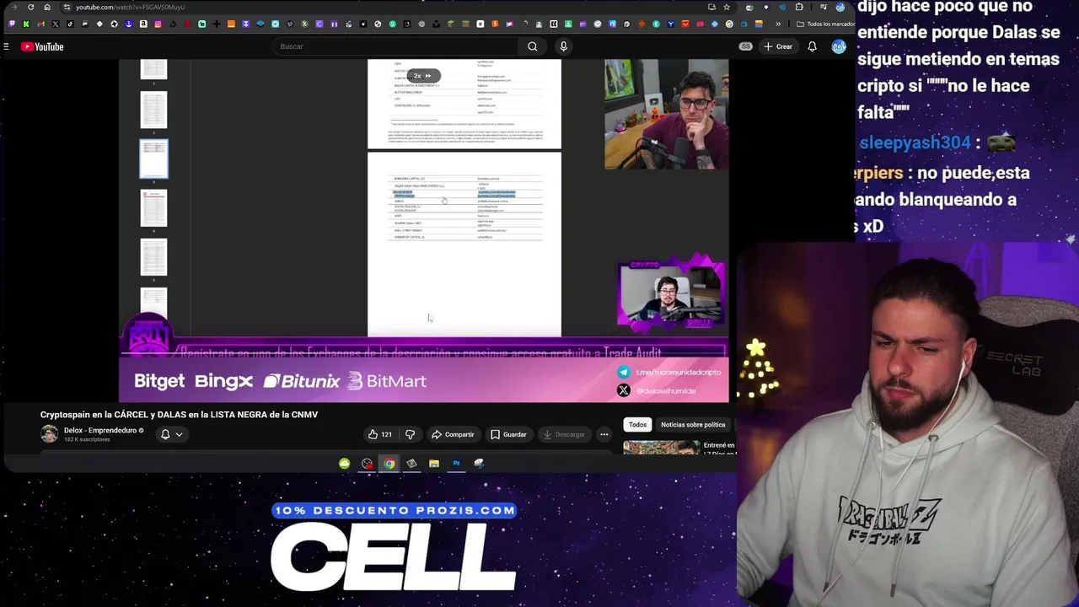Click the Delox channel avatar
This screenshot has height=607, width=1079.
click(49, 434)
